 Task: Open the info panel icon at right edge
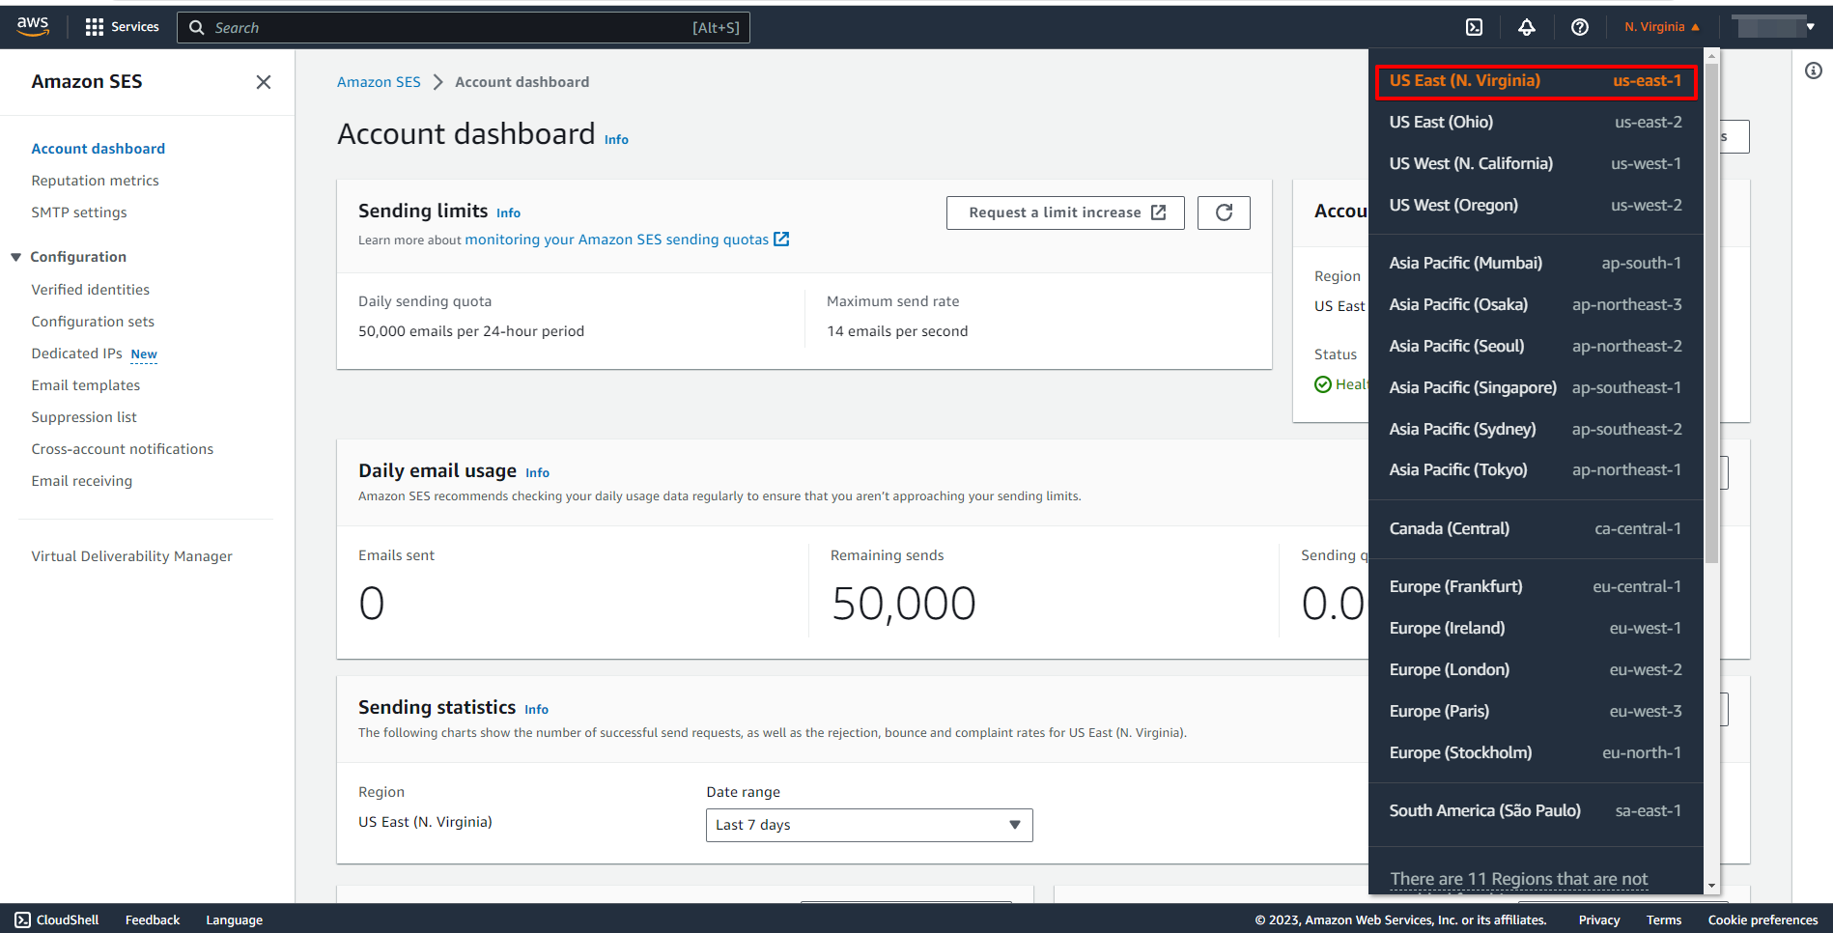(x=1814, y=71)
